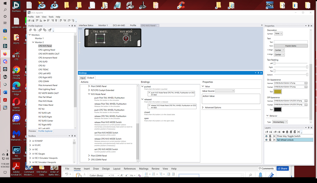Toggle visibility of Three Way Toggle Switch layer

(267, 136)
